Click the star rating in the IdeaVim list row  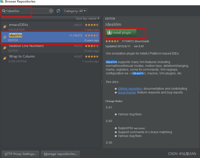(92, 35)
